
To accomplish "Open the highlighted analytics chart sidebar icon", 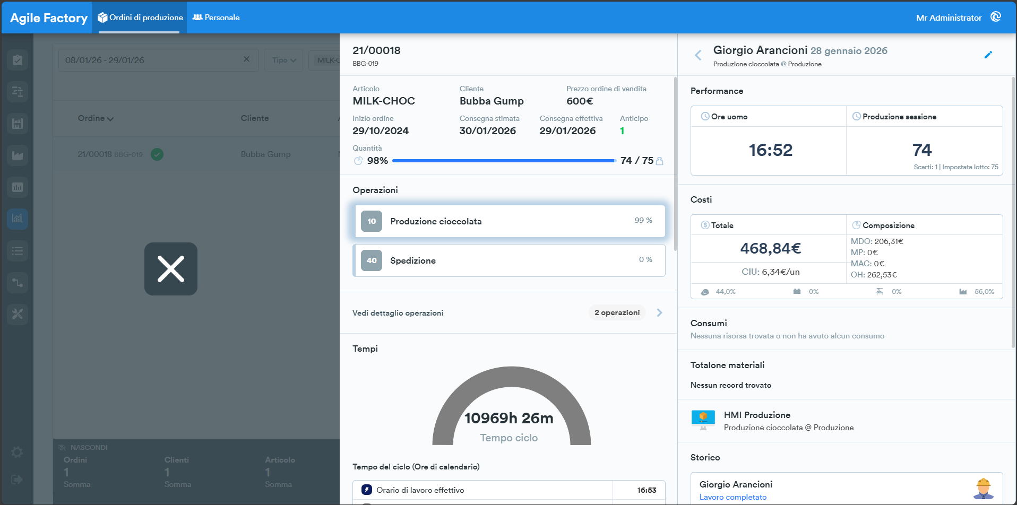I will pos(18,219).
